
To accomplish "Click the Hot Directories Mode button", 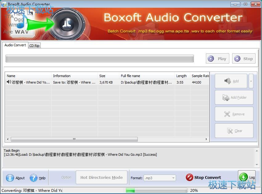I will pos(101,177).
